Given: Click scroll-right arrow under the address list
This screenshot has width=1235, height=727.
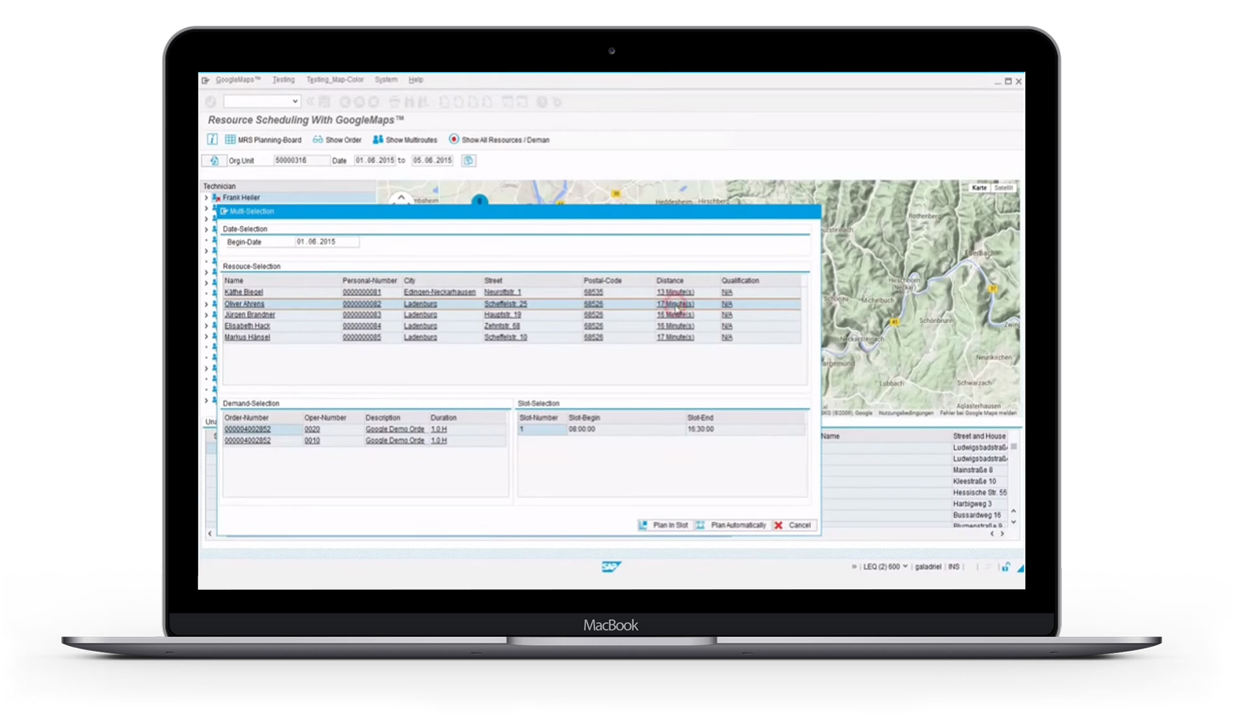Looking at the screenshot, I should (1002, 533).
